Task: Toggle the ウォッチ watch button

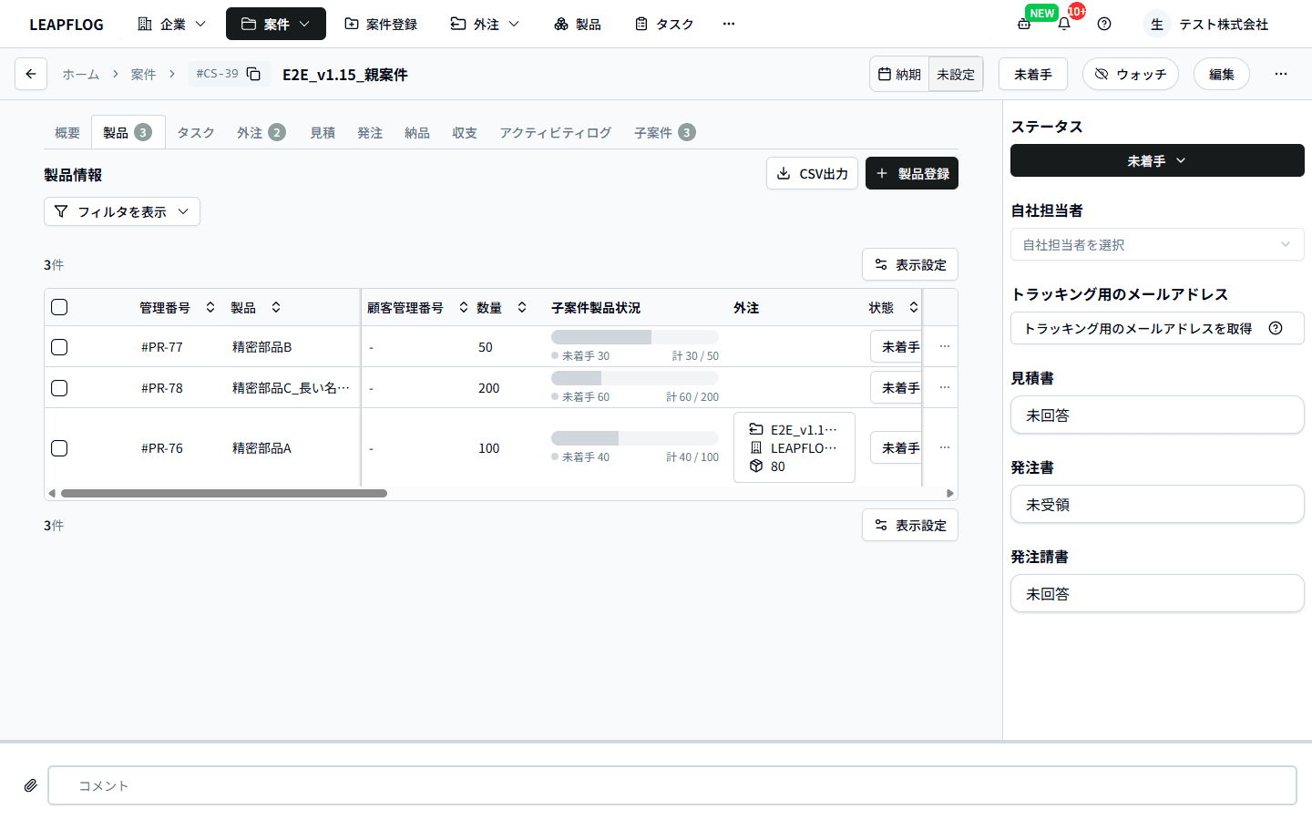Action: (1130, 74)
